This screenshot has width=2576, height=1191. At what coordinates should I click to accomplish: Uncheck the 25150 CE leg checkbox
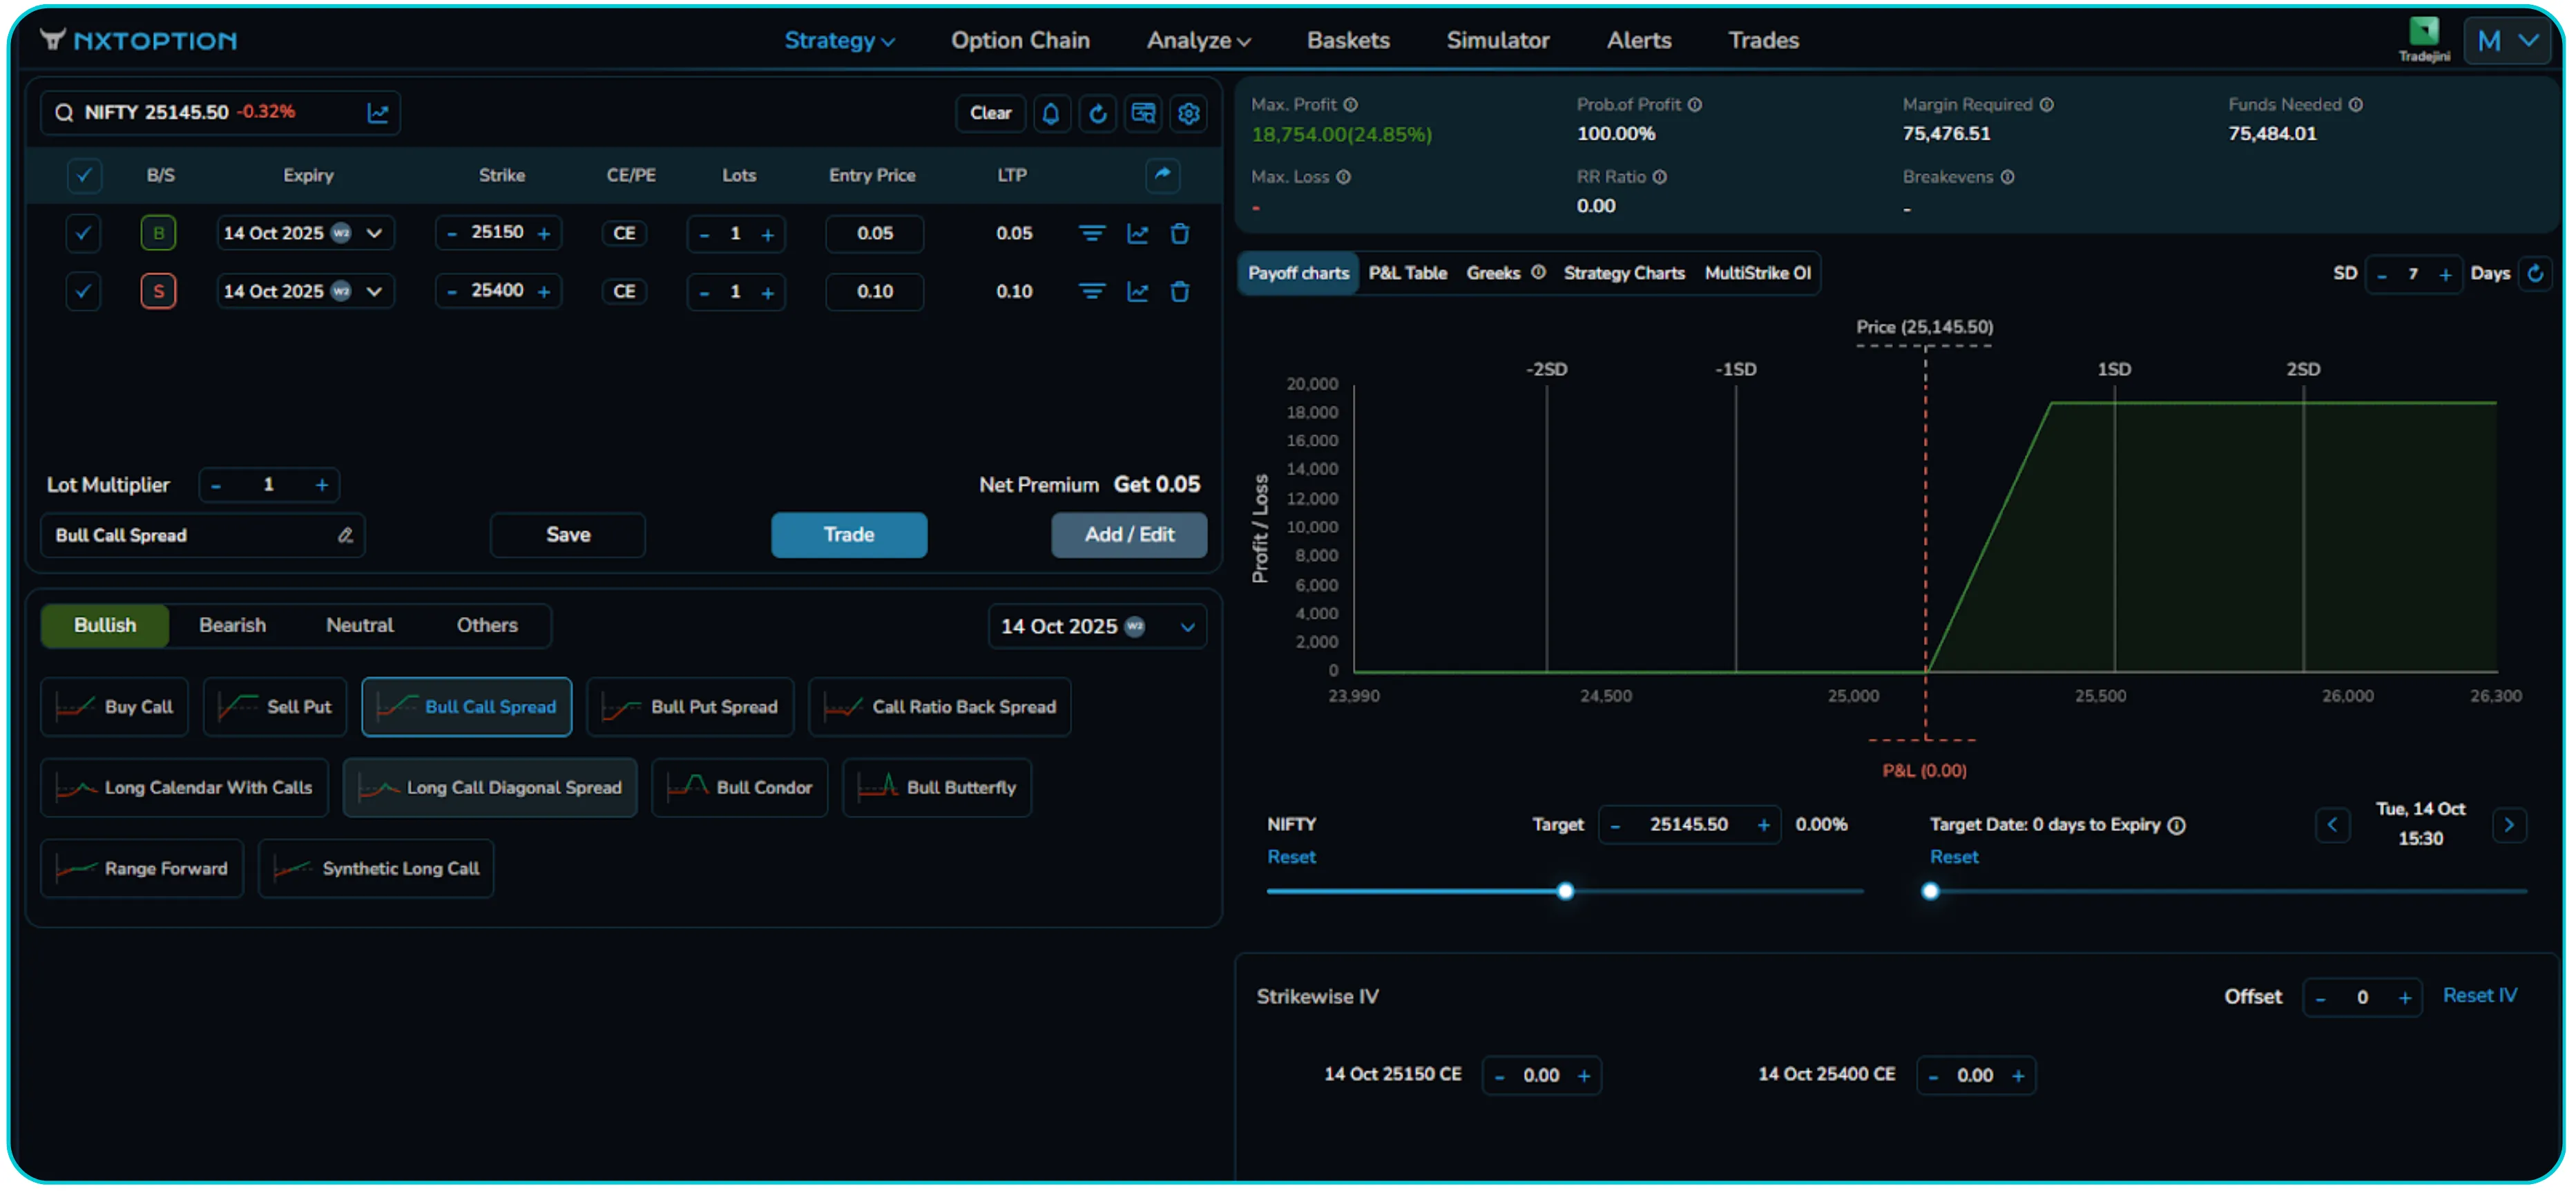tap(83, 233)
